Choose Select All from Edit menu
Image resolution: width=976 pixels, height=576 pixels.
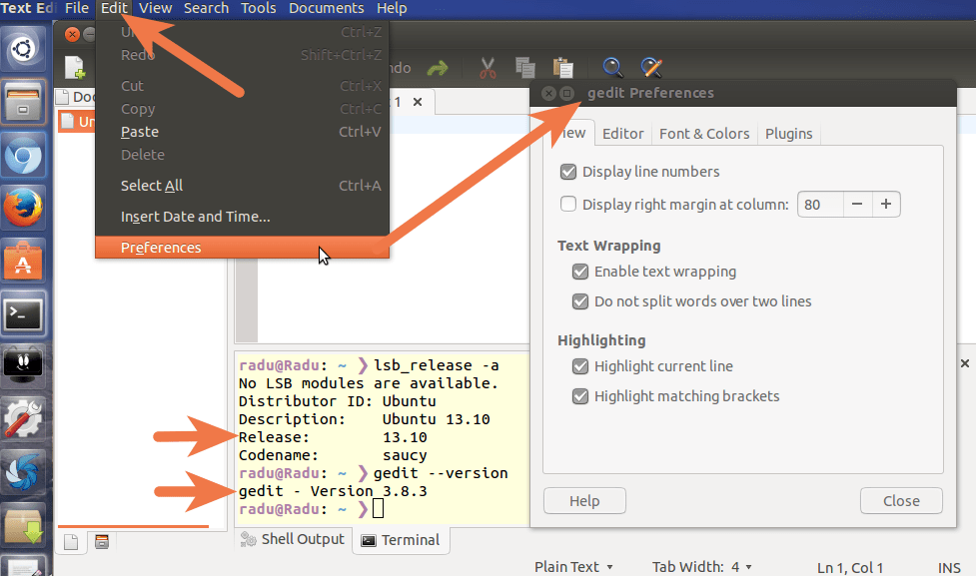(242, 186)
